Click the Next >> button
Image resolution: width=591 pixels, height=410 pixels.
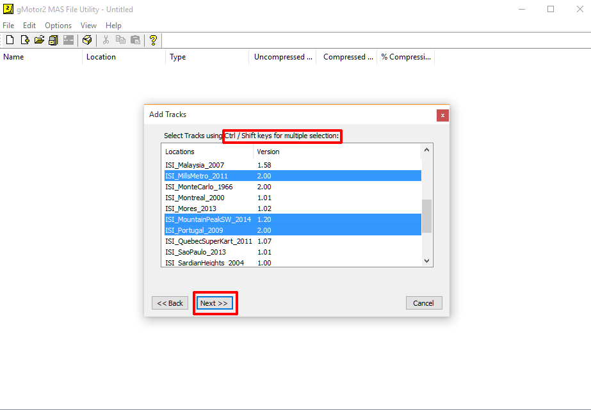click(214, 303)
